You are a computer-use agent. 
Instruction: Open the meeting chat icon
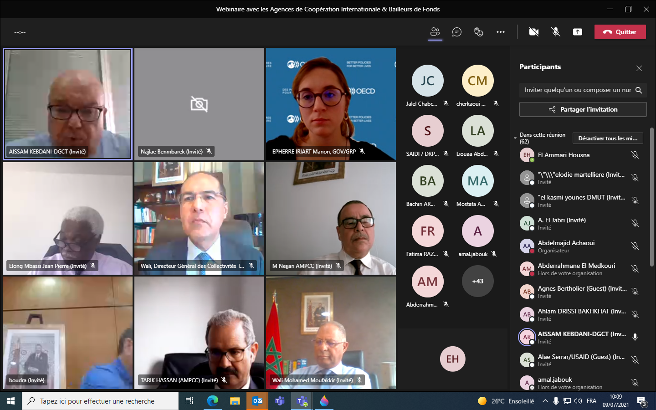[457, 32]
